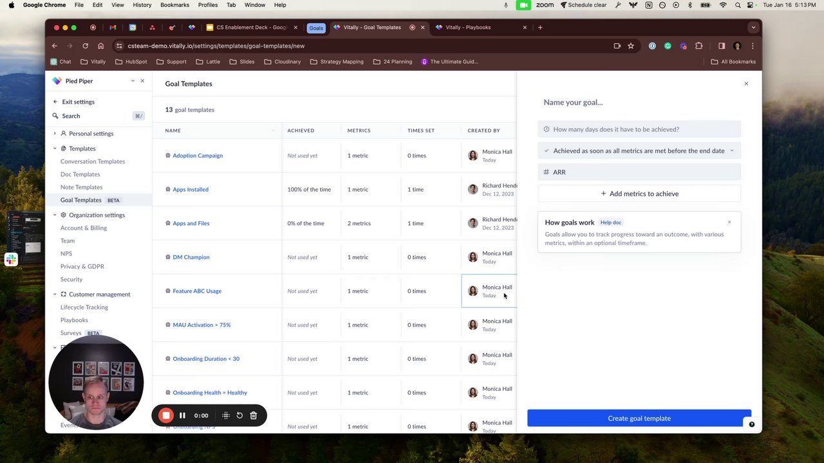This screenshot has height=463, width=824.
Task: Close the settings sidebar with the X
Action: (142, 81)
